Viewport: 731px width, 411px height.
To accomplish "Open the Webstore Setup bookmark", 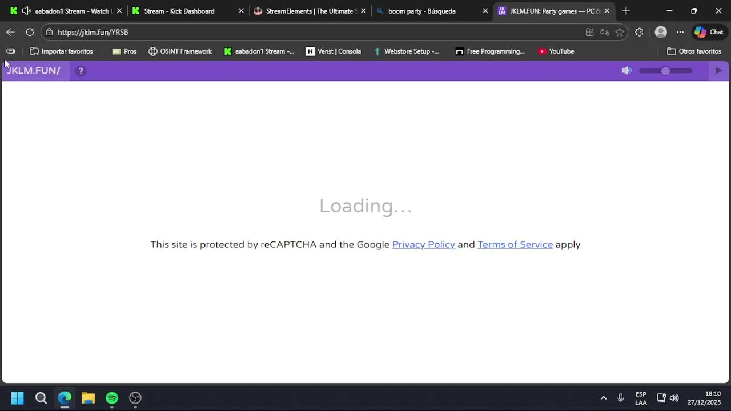I will click(x=406, y=51).
